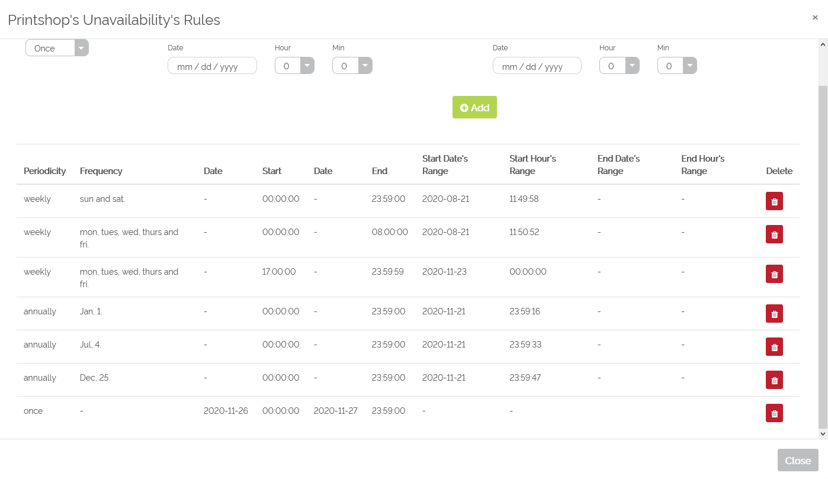Click the 17:00:00 start time cell
828x479 pixels.
[279, 272]
